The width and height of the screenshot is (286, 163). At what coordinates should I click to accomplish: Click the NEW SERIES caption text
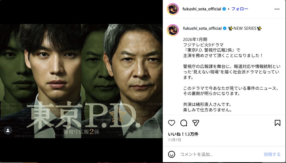click(x=245, y=28)
